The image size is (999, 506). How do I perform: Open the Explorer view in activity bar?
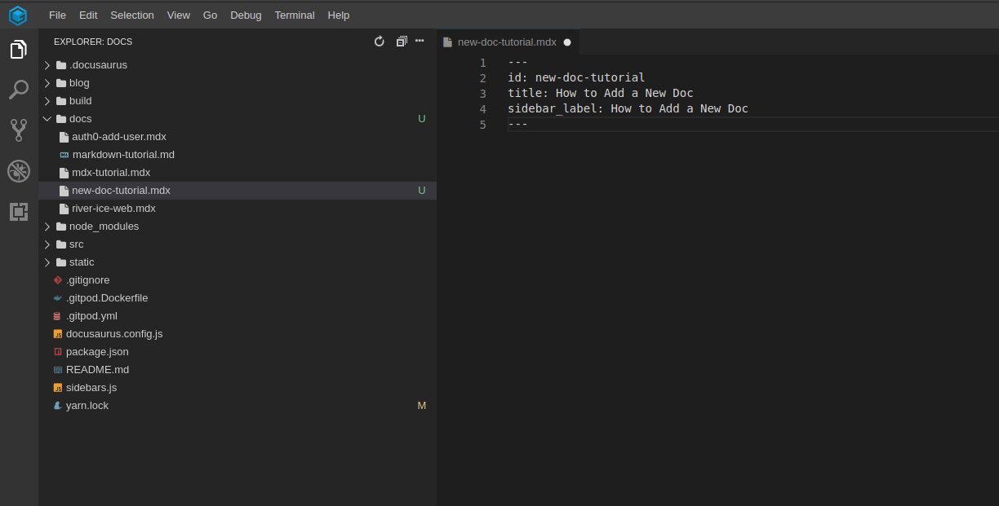(x=18, y=50)
